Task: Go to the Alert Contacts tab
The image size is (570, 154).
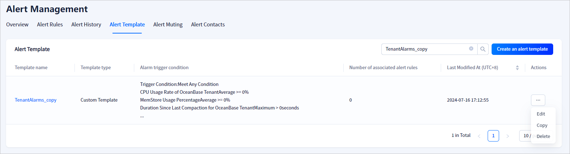Action: point(208,25)
